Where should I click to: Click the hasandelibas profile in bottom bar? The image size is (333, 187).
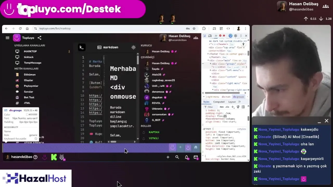19,157
